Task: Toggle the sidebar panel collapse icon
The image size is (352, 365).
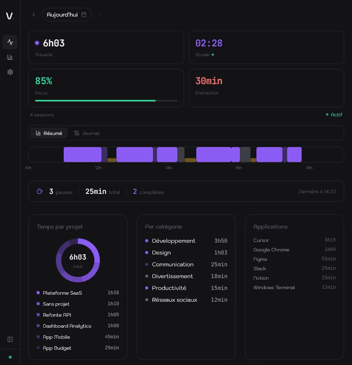Action: (x=10, y=339)
